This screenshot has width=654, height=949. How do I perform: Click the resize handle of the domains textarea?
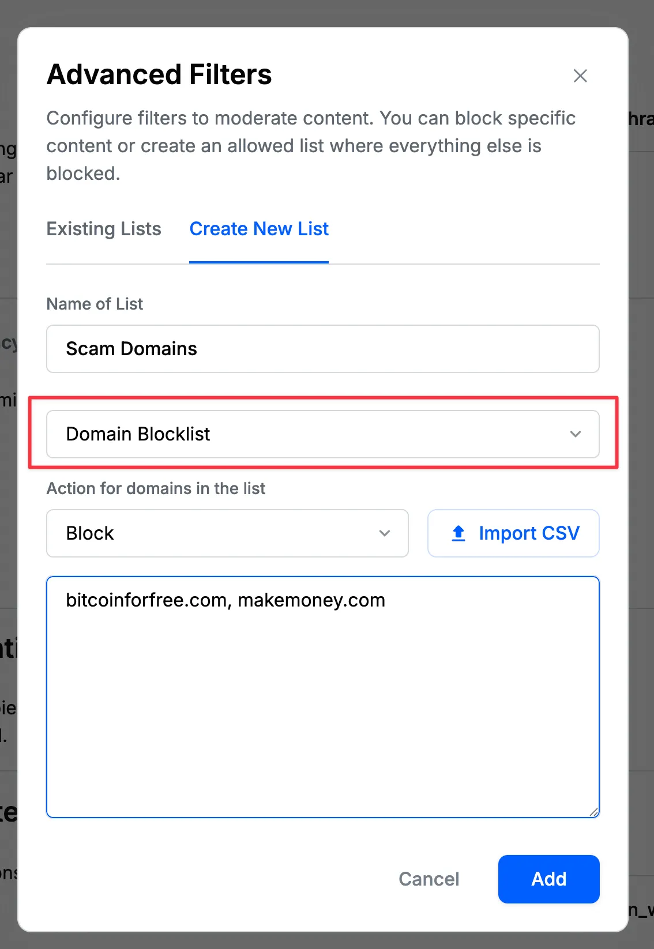click(594, 813)
